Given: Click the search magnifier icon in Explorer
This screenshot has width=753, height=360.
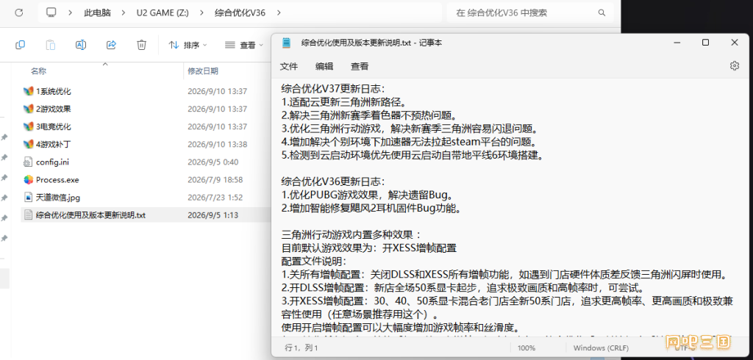Looking at the screenshot, I should pos(602,12).
